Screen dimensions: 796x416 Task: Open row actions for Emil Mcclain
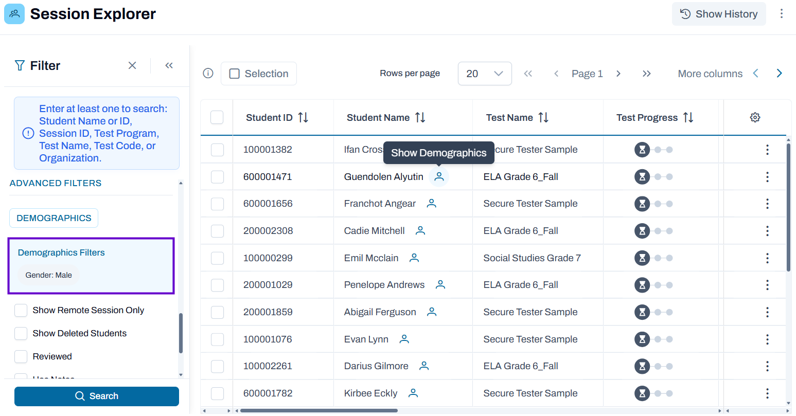[767, 258]
